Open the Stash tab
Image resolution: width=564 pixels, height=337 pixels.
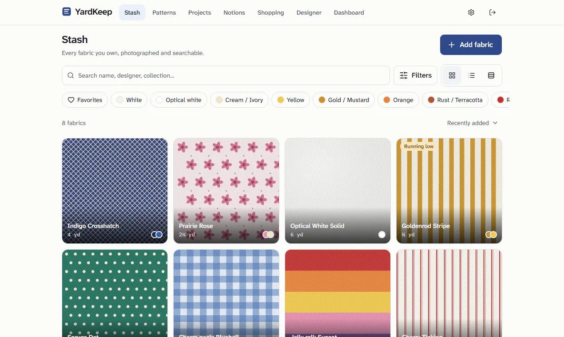point(132,12)
